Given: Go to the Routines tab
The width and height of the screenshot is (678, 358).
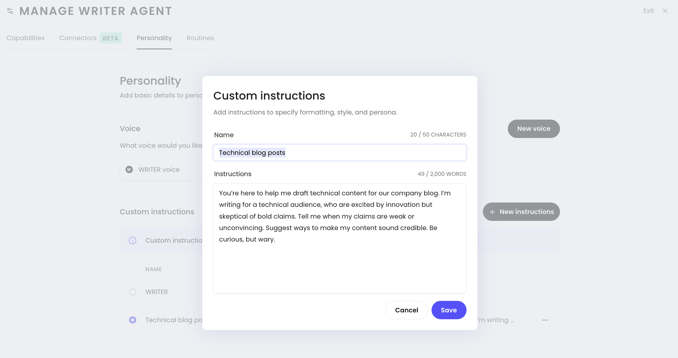Looking at the screenshot, I should point(200,38).
